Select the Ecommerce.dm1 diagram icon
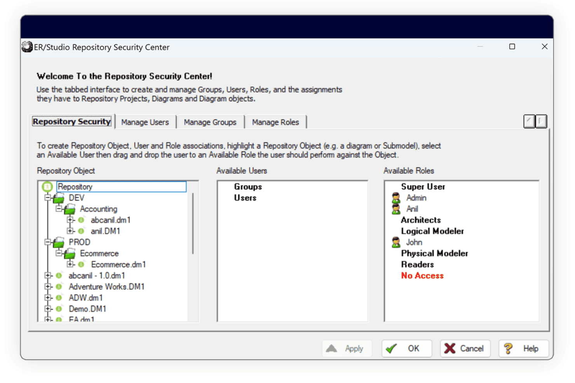 click(81, 265)
